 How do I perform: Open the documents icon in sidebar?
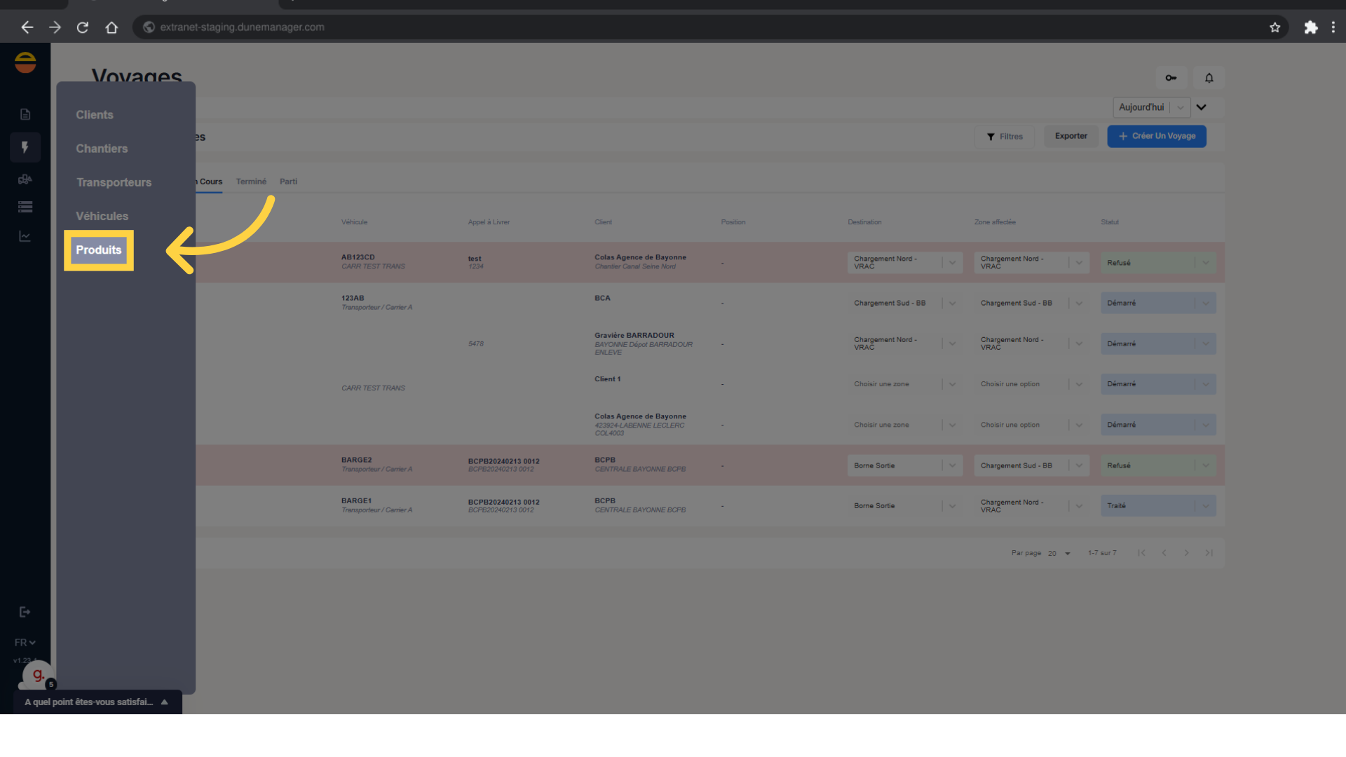(25, 114)
